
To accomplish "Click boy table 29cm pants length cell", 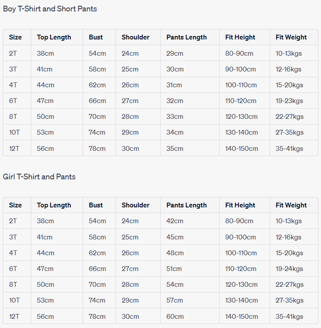I will (175, 53).
